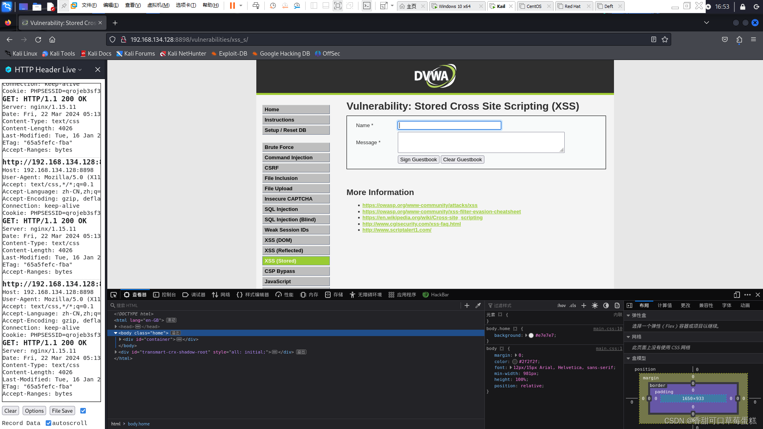This screenshot has height=429, width=763.
Task: Activate the element picker tool in devtools
Action: click(113, 295)
